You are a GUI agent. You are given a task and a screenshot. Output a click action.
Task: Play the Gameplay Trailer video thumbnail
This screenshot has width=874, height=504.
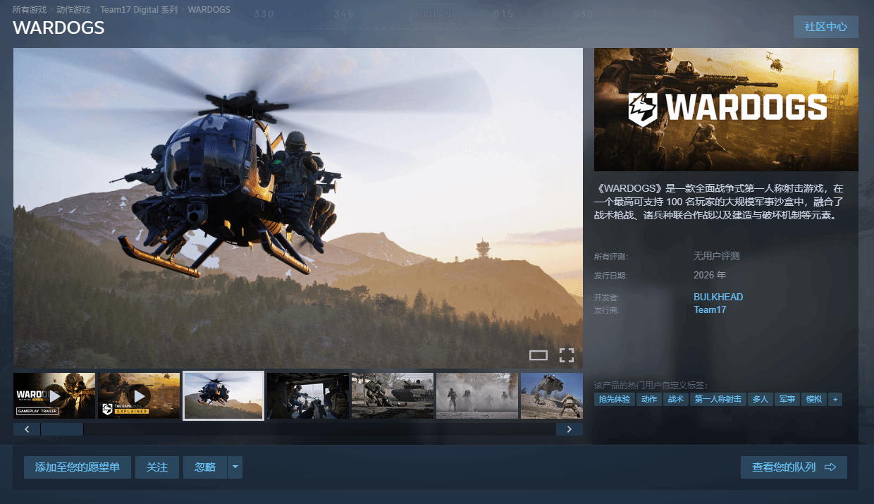tap(54, 395)
